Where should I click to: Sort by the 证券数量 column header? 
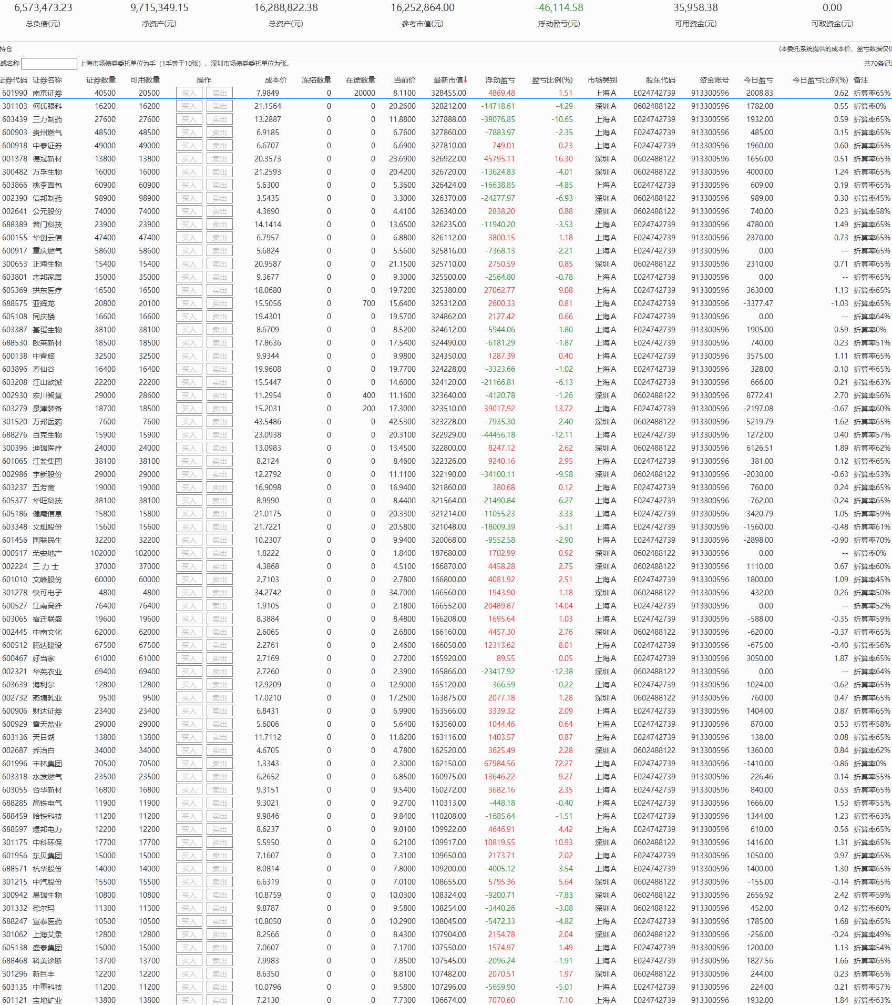pos(101,80)
